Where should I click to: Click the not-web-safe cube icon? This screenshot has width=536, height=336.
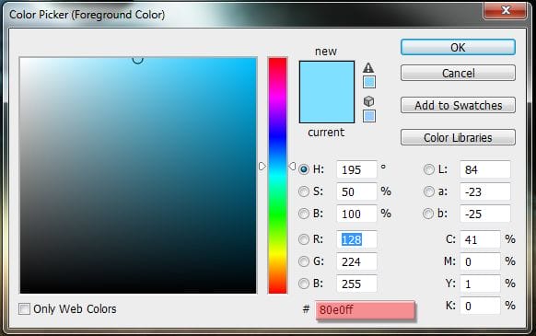pos(368,101)
